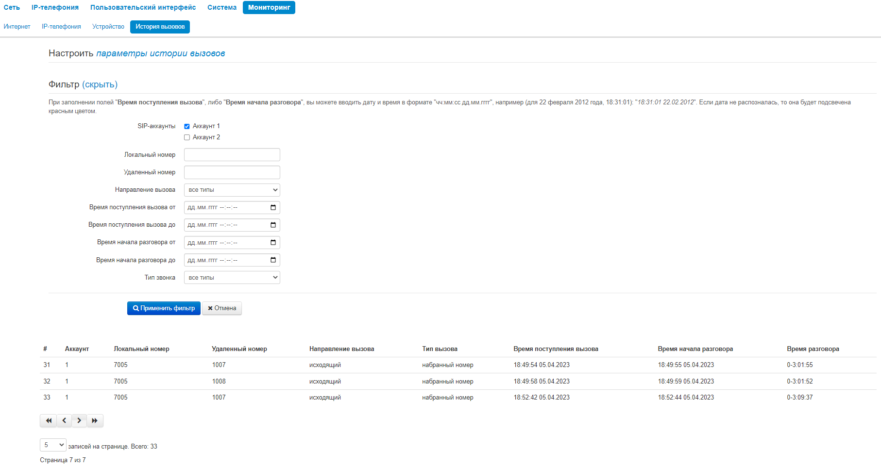Image resolution: width=881 pixels, height=468 pixels.
Task: Open Пользовательский интерфейс menu
Action: click(143, 7)
